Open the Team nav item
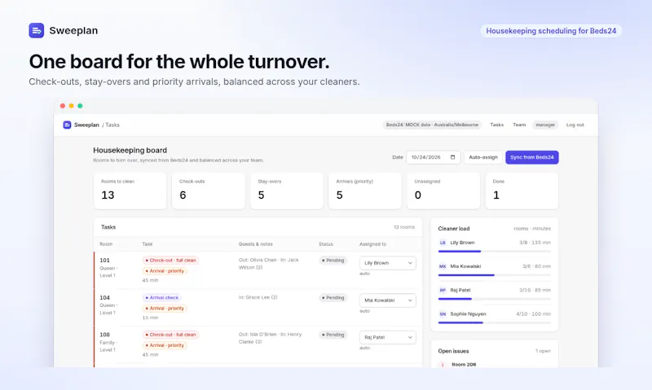Viewport: 652px width, 390px height. pyautogui.click(x=519, y=125)
